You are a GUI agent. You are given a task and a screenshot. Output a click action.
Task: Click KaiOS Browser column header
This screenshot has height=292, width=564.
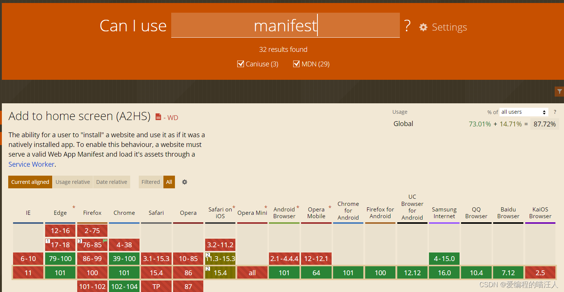[540, 213]
